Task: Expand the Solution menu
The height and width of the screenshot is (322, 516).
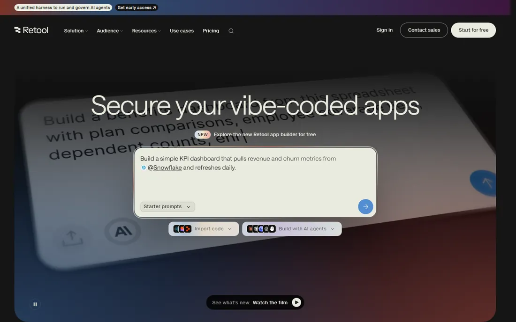Action: (x=76, y=31)
